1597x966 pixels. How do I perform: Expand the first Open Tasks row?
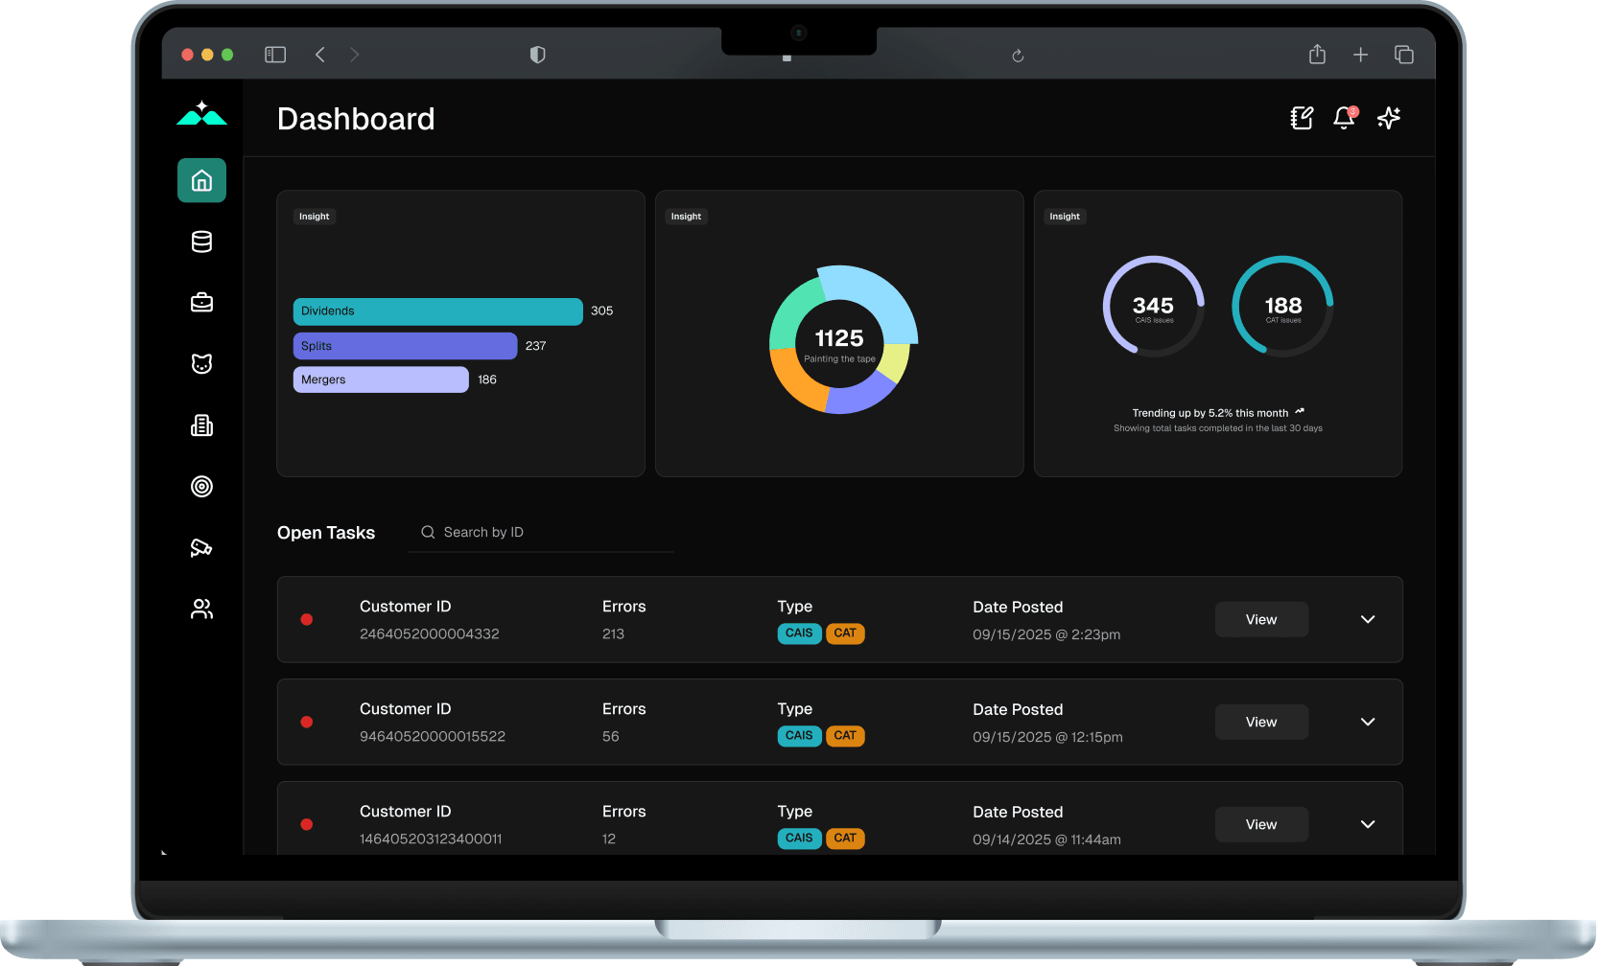1368,619
